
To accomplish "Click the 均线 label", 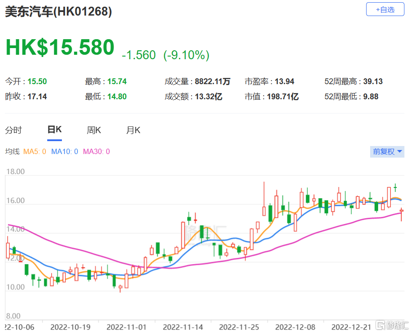I will click(12, 151).
